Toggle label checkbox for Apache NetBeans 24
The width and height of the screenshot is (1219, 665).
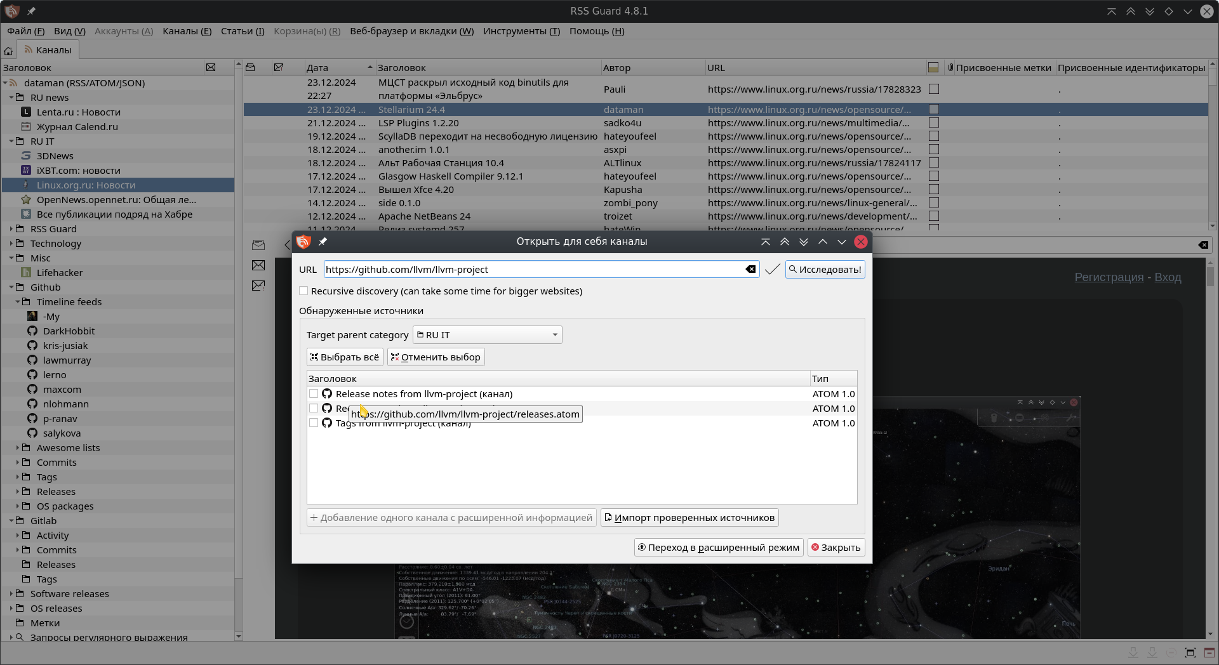point(934,216)
